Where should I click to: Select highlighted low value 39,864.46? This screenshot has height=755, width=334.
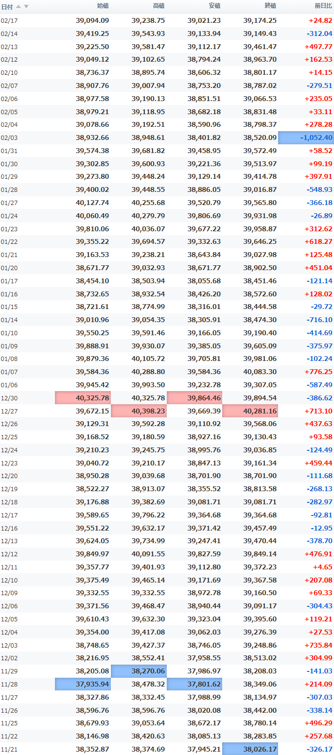click(x=194, y=398)
